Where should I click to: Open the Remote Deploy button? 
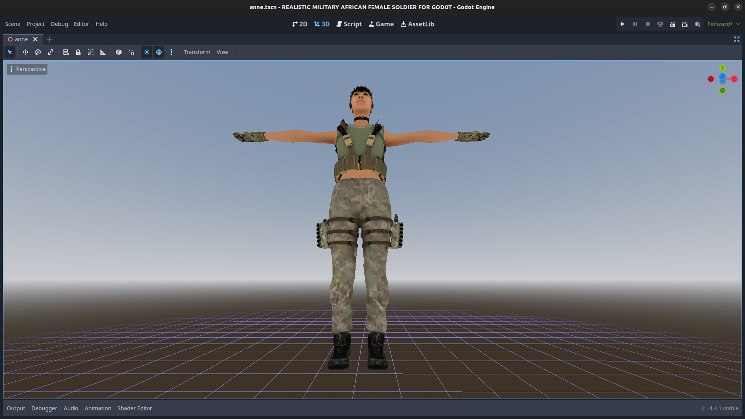(660, 24)
